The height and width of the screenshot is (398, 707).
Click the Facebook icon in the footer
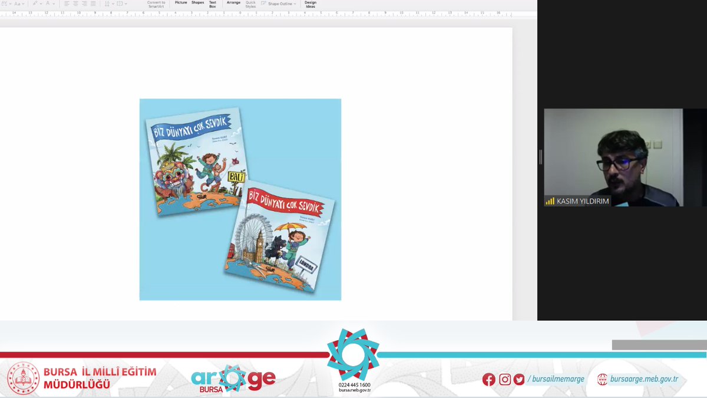(x=488, y=380)
